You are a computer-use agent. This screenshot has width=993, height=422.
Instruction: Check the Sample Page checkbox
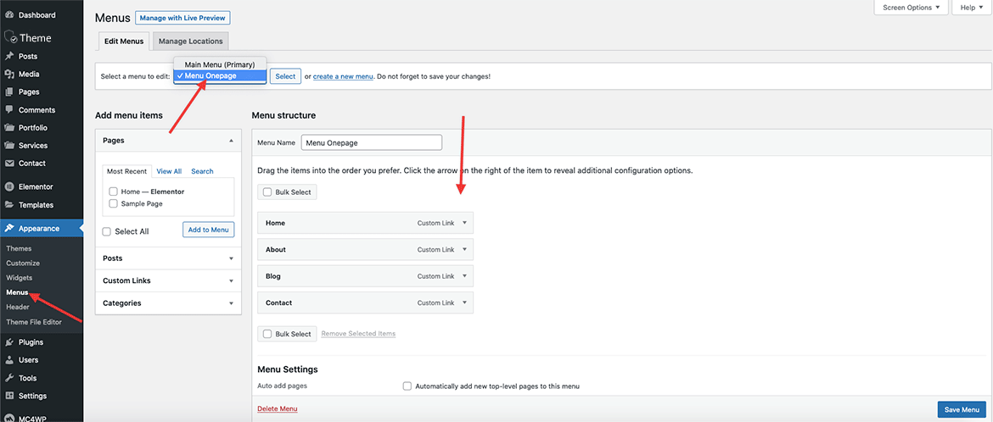(x=113, y=204)
